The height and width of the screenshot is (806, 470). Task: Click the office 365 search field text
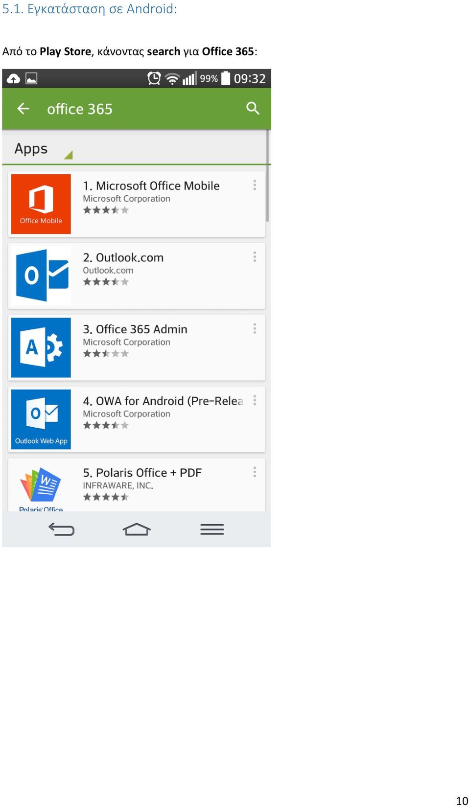[80, 109]
